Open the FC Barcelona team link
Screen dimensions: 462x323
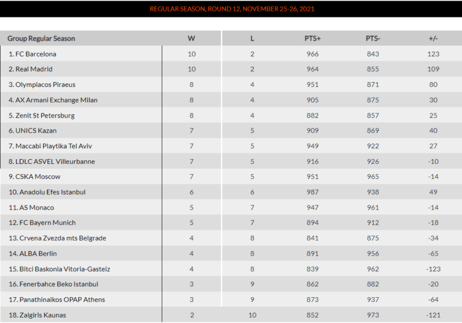(35, 54)
